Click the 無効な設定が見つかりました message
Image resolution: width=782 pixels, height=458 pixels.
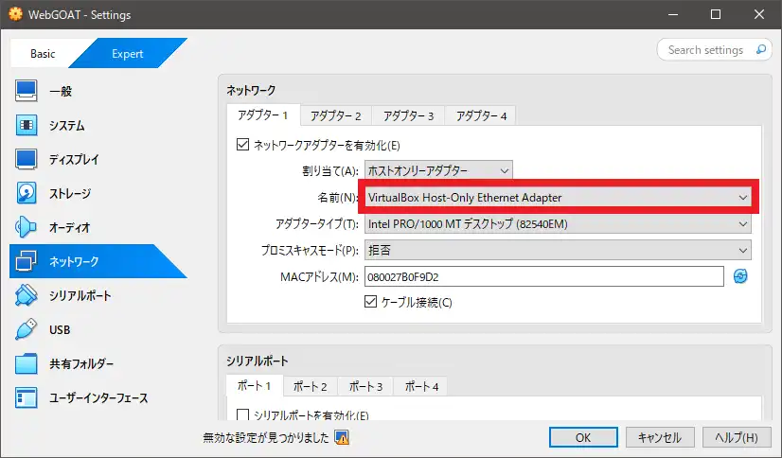[x=266, y=437]
